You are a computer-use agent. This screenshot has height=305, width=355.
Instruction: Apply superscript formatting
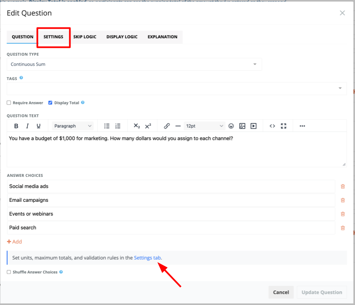[148, 126]
